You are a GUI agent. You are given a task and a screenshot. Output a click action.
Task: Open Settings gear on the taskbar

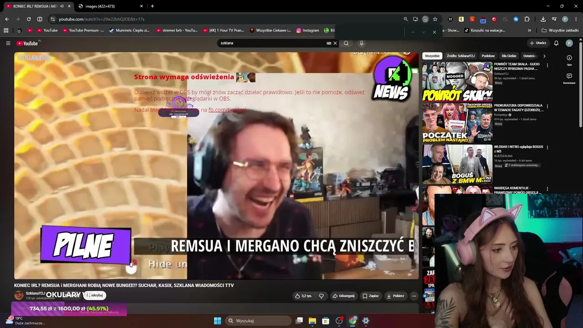(365, 321)
